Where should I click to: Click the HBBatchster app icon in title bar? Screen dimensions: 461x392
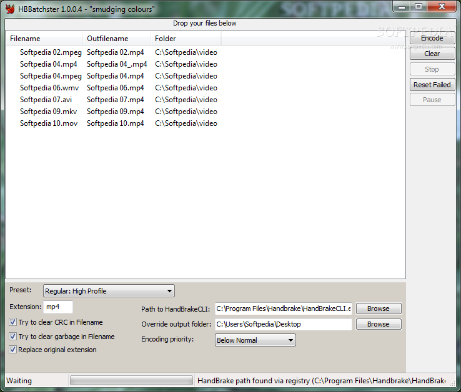coord(10,9)
